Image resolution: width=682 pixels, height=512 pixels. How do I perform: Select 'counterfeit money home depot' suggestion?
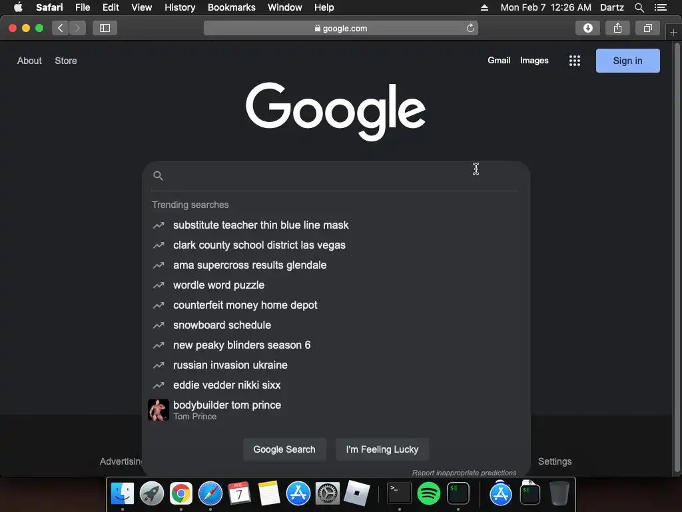point(335,305)
